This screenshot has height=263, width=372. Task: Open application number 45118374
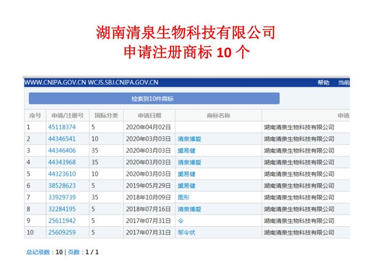pos(62,128)
